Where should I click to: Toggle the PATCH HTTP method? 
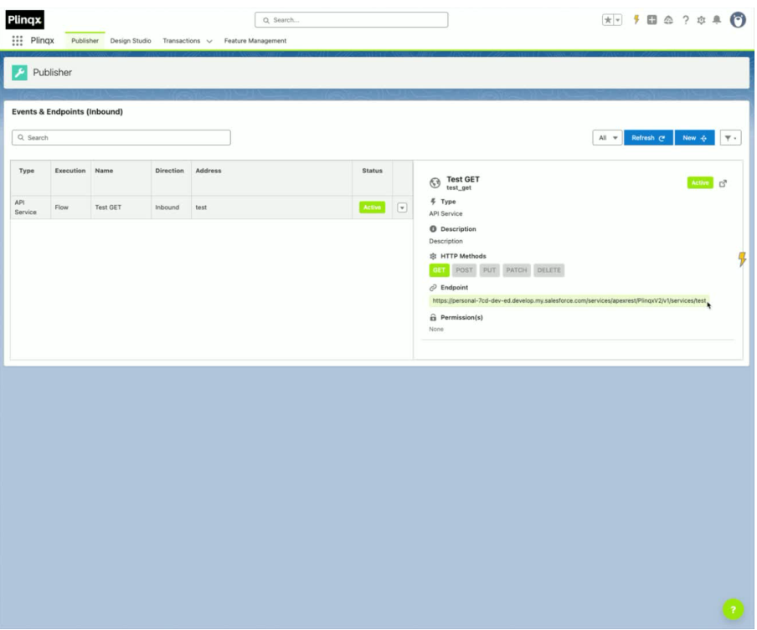pos(516,270)
